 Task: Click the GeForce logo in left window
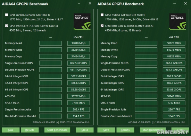coord(82,21)
